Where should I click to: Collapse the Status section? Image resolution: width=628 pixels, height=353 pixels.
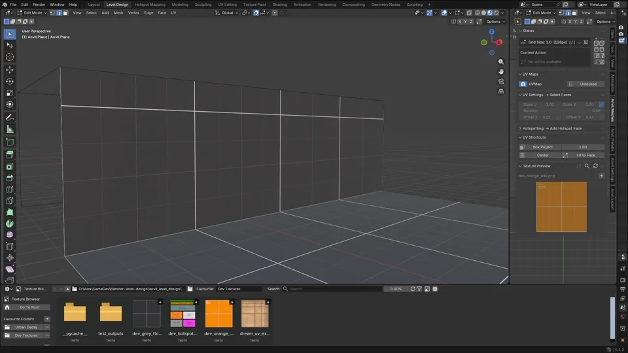(520, 31)
